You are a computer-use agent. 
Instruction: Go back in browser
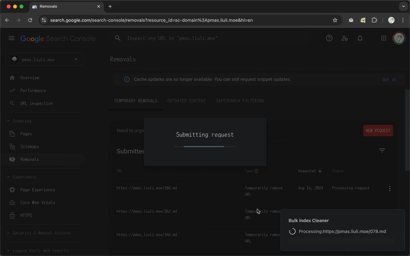[x=7, y=20]
